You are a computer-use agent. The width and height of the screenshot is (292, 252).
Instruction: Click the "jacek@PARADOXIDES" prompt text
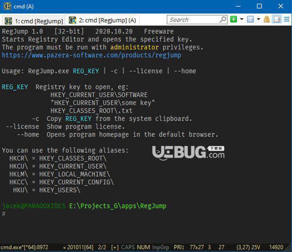pos(34,206)
